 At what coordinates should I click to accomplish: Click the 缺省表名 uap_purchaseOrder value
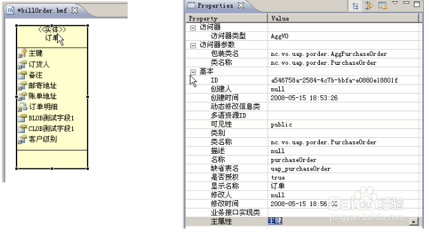[x=300, y=168]
